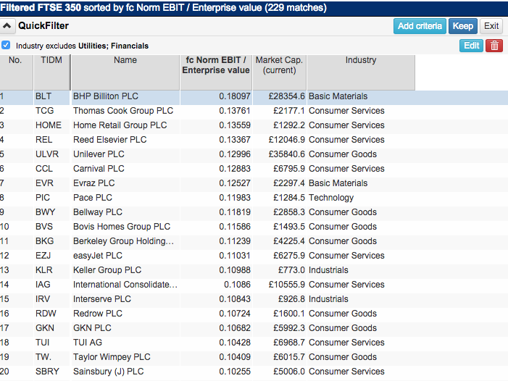Select Carnival PLC in the list

pyautogui.click(x=99, y=169)
